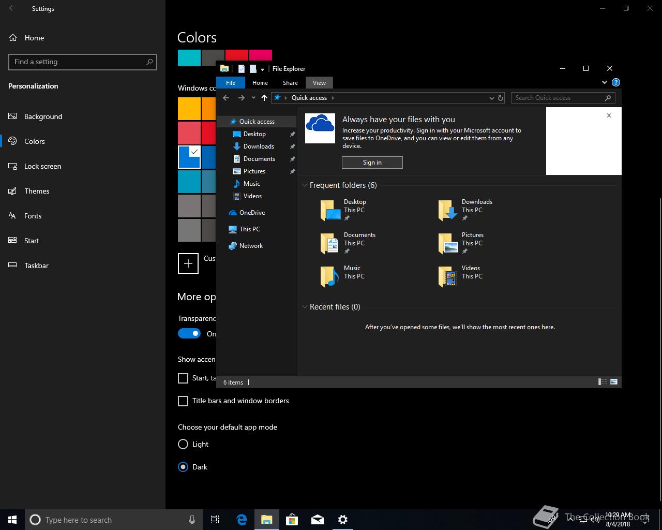Select the Light app mode radio button

tap(183, 444)
